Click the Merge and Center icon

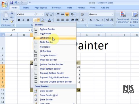click(x=83, y=20)
